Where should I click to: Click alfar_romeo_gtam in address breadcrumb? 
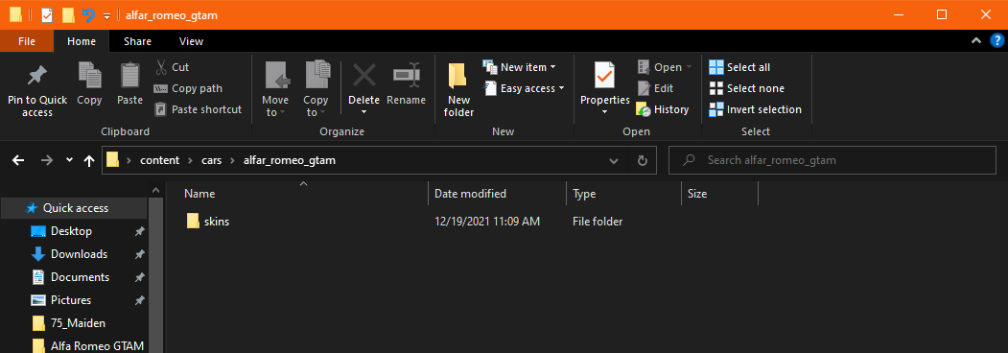(x=290, y=160)
